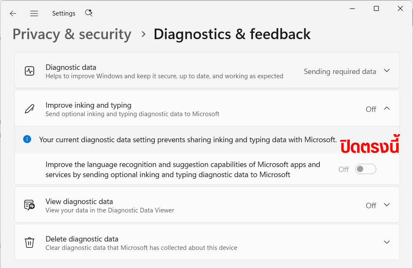Expand the Diagnostic data section chevron

click(387, 71)
